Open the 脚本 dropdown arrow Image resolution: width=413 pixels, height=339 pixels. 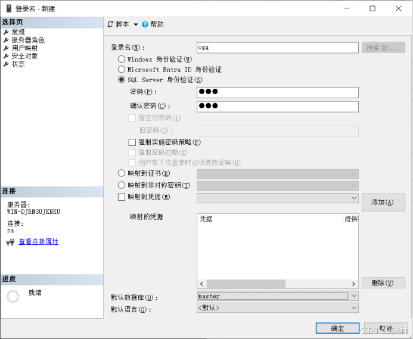(136, 24)
